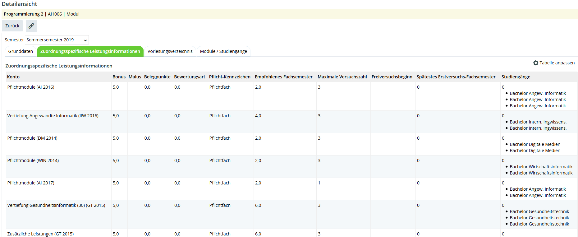Select the Pflichtmodule (AI 2016) row

pyautogui.click(x=31, y=87)
